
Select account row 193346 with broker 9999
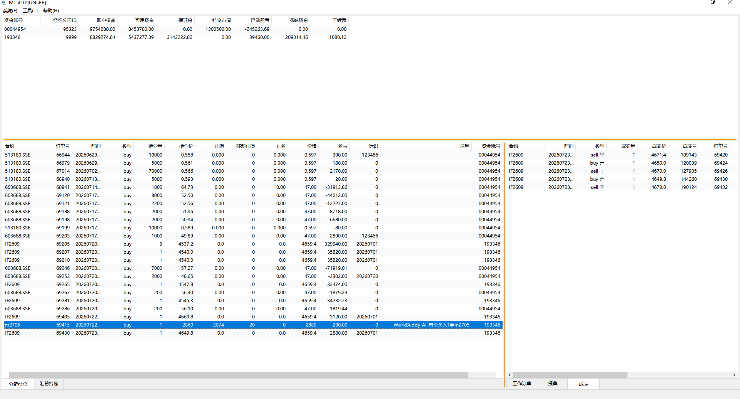click(175, 37)
